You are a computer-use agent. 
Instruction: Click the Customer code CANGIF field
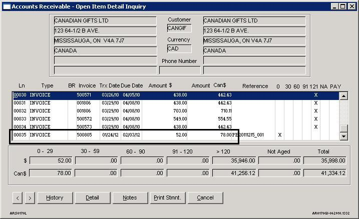point(179,28)
